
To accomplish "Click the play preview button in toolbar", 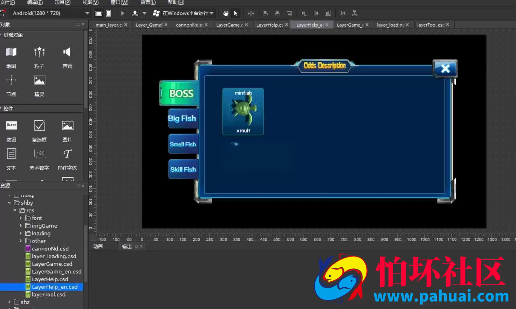I will pos(122,13).
